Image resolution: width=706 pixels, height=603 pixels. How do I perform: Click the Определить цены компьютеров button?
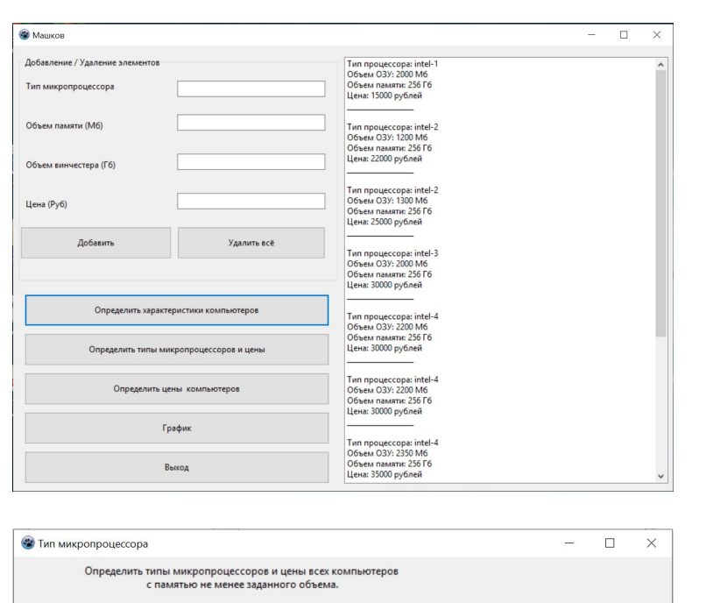pos(177,388)
